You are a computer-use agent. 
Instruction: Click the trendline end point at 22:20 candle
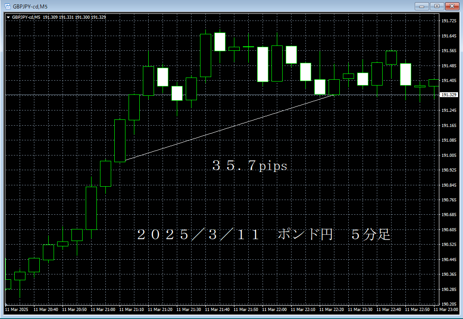334,94
